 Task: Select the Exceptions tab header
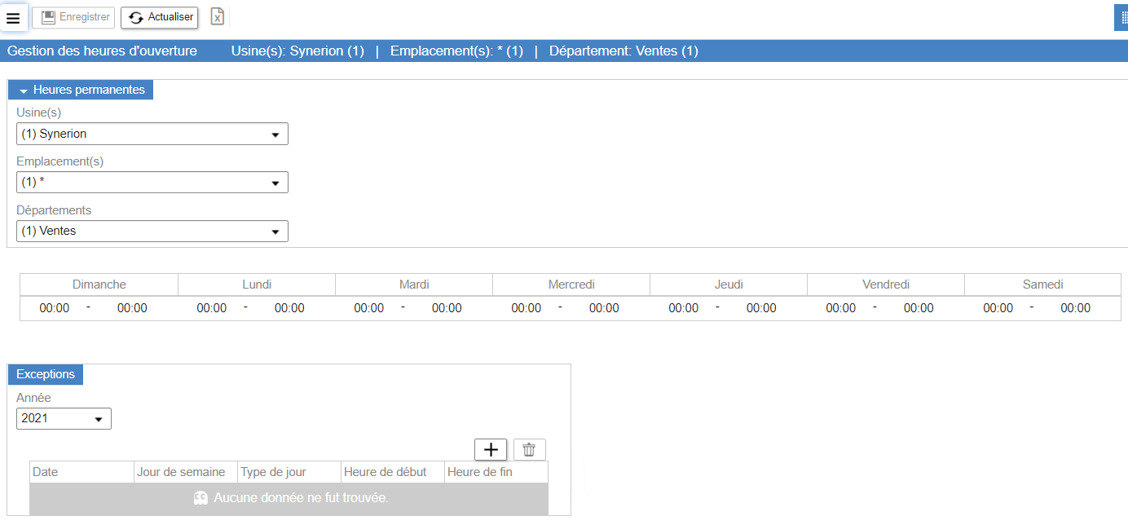click(46, 374)
